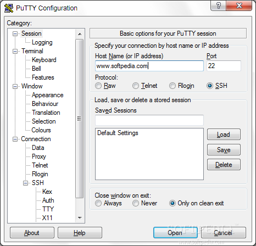Click the Saved Sessions name field

tap(149, 120)
